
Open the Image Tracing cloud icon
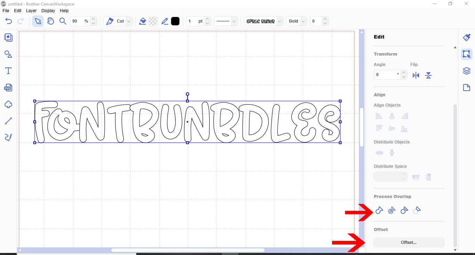pos(8,104)
